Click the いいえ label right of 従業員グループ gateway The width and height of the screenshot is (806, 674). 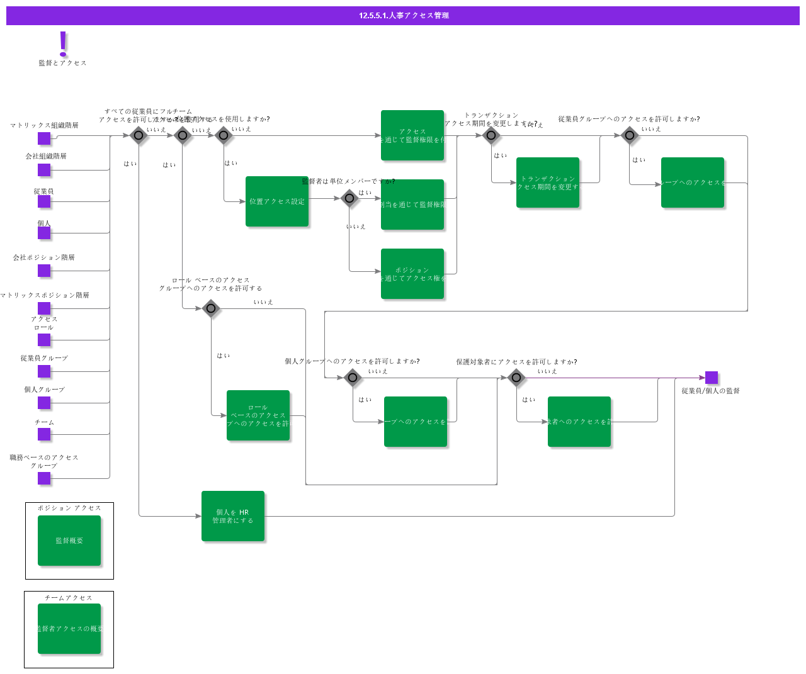click(x=651, y=129)
